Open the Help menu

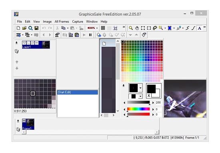pyautogui.click(x=104, y=22)
